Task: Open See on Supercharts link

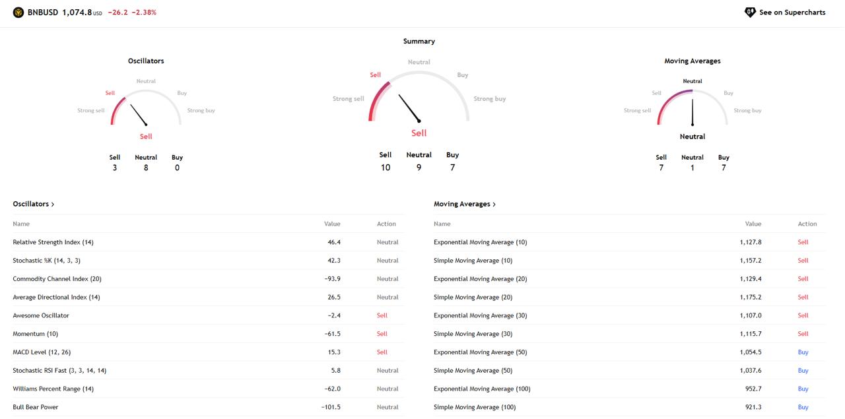Action: 792,13
